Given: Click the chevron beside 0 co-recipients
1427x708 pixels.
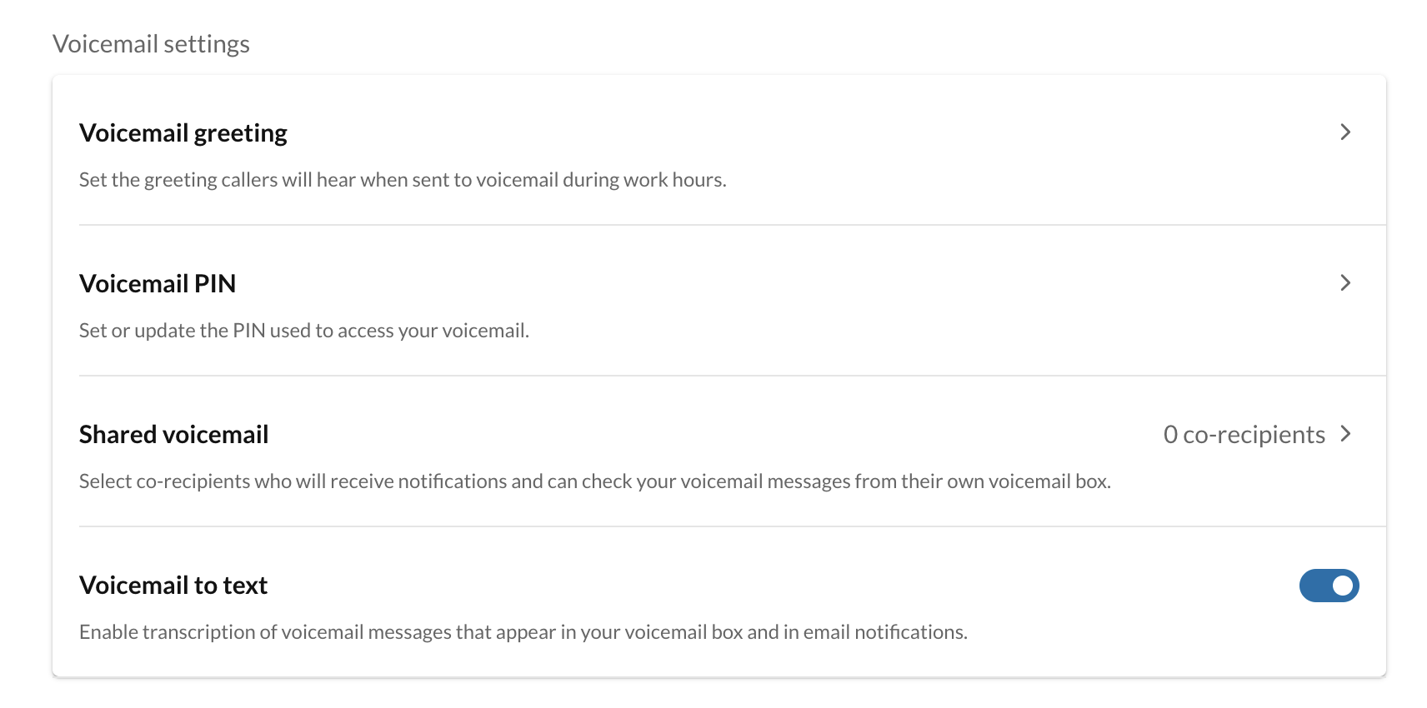Looking at the screenshot, I should click(1344, 434).
